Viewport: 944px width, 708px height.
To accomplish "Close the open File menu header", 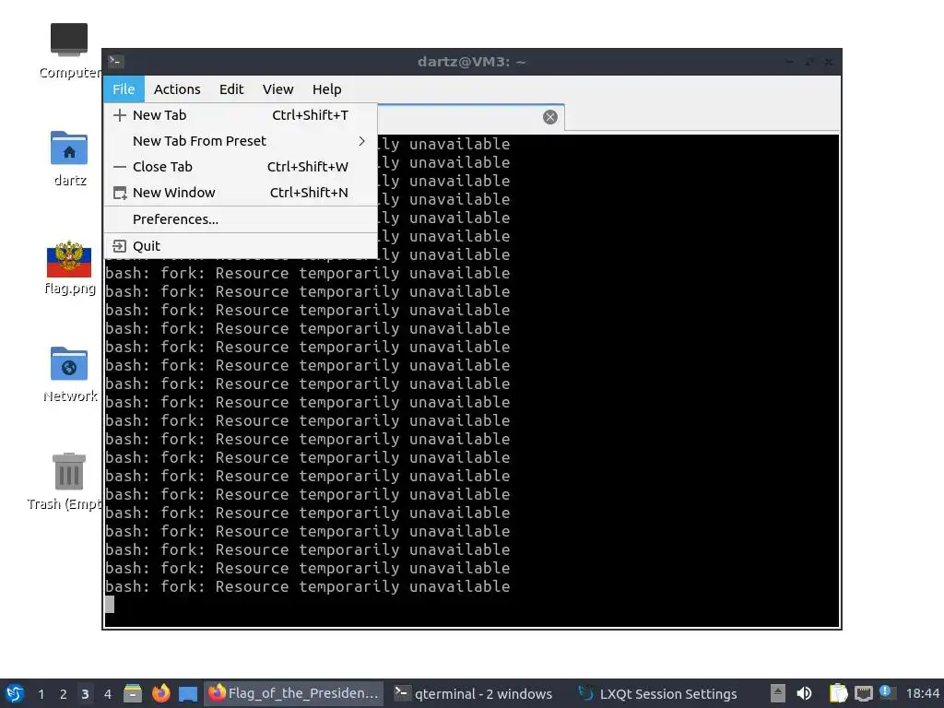I will [124, 89].
